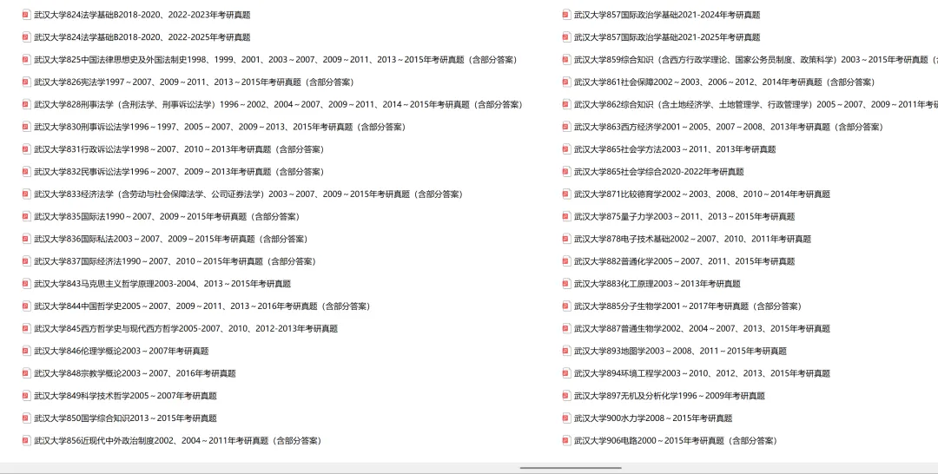Click PDF icon of 846伦理学概论 file

click(26, 351)
